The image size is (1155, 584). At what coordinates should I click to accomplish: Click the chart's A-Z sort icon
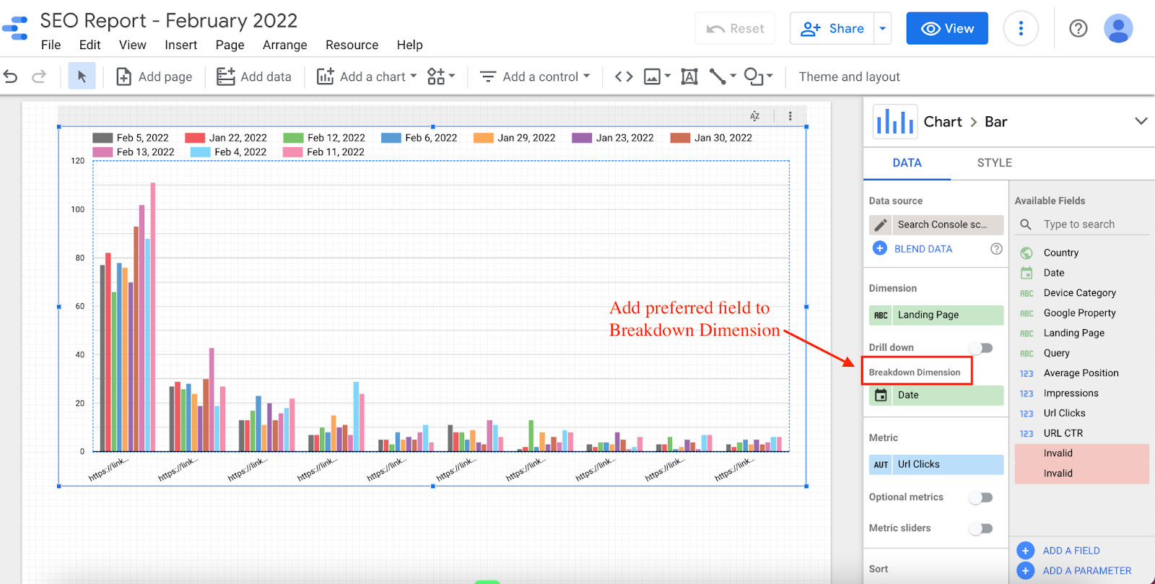(x=754, y=116)
